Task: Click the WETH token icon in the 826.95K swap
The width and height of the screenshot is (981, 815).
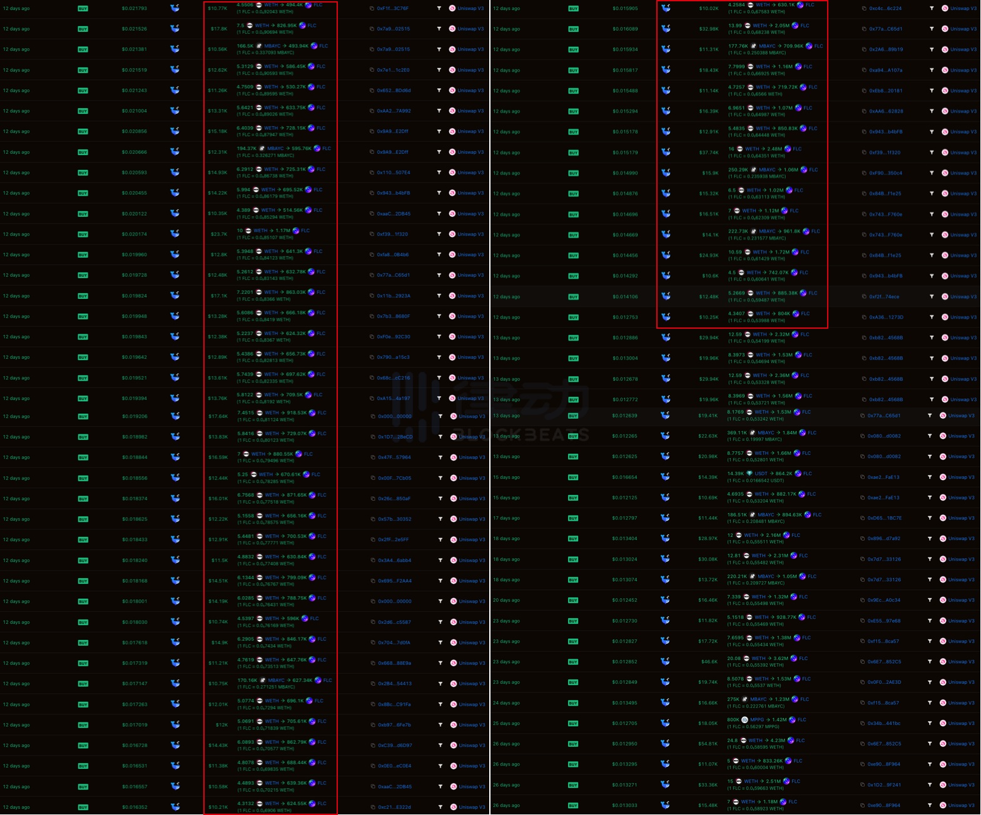Action: click(x=249, y=26)
